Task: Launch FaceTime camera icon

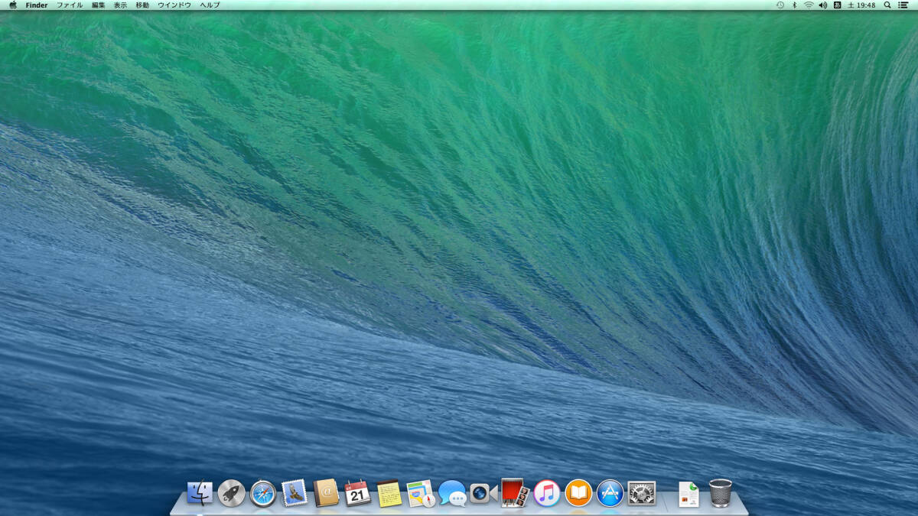Action: 483,493
